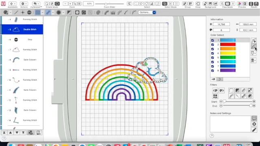Select the lasso selection tool
Screen dimensions: 260x146
pyautogui.click(x=141, y=4)
